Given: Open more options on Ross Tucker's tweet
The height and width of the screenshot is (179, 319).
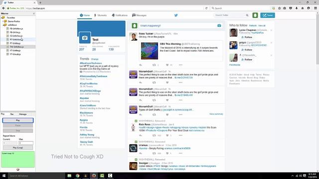Looking at the screenshot, I should point(180,65).
